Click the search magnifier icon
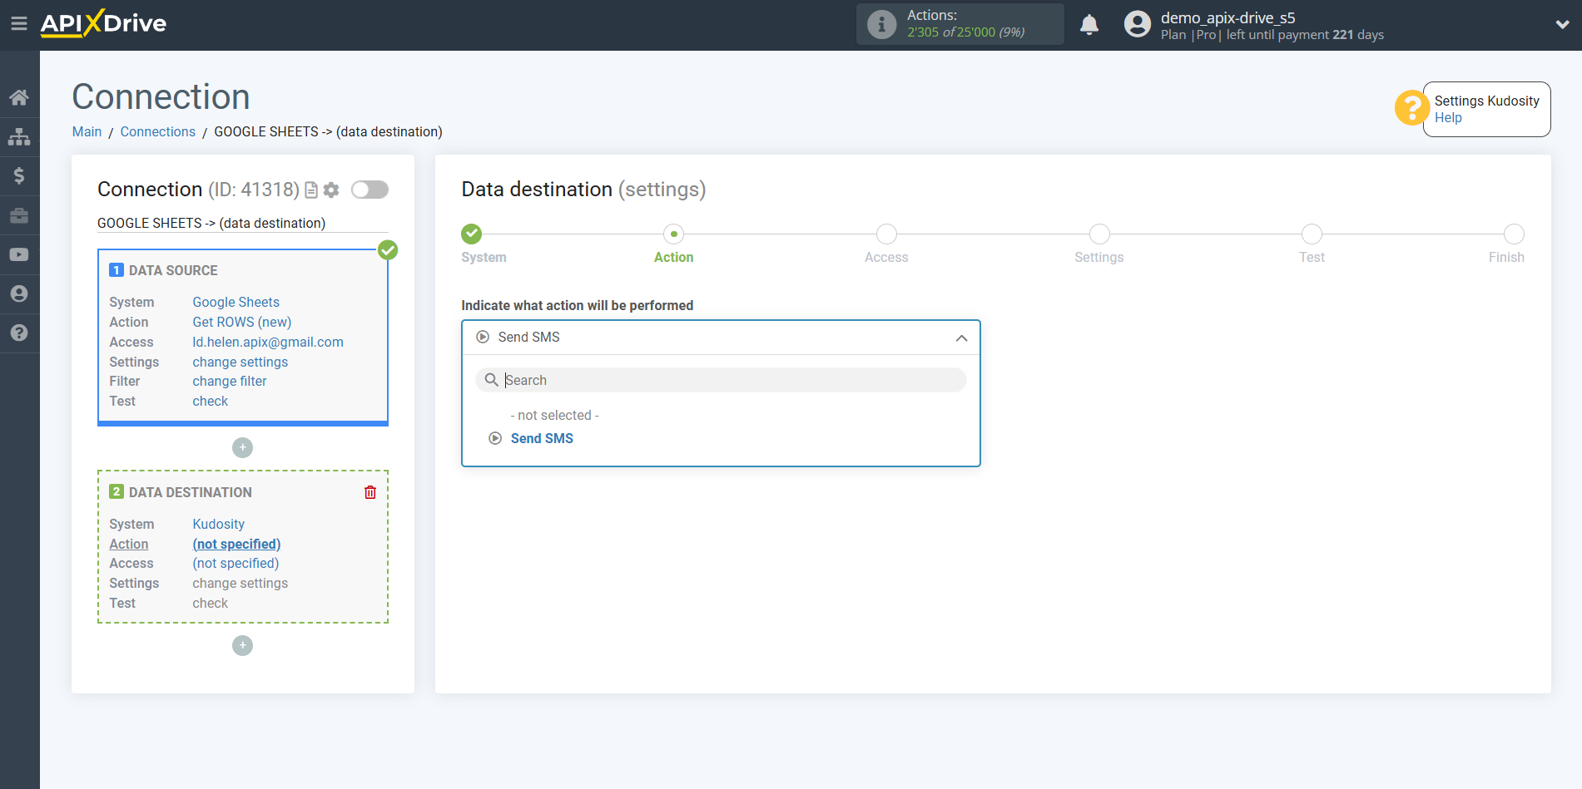This screenshot has width=1582, height=789. (x=492, y=380)
